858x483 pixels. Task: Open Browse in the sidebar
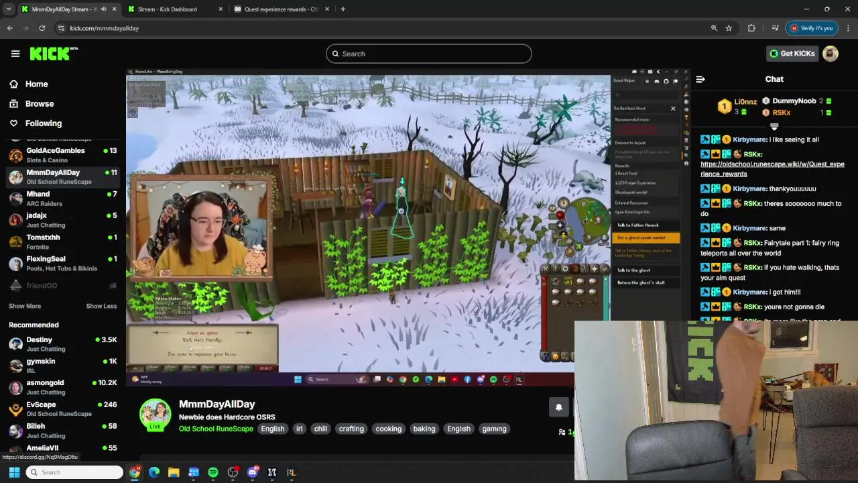click(x=40, y=103)
